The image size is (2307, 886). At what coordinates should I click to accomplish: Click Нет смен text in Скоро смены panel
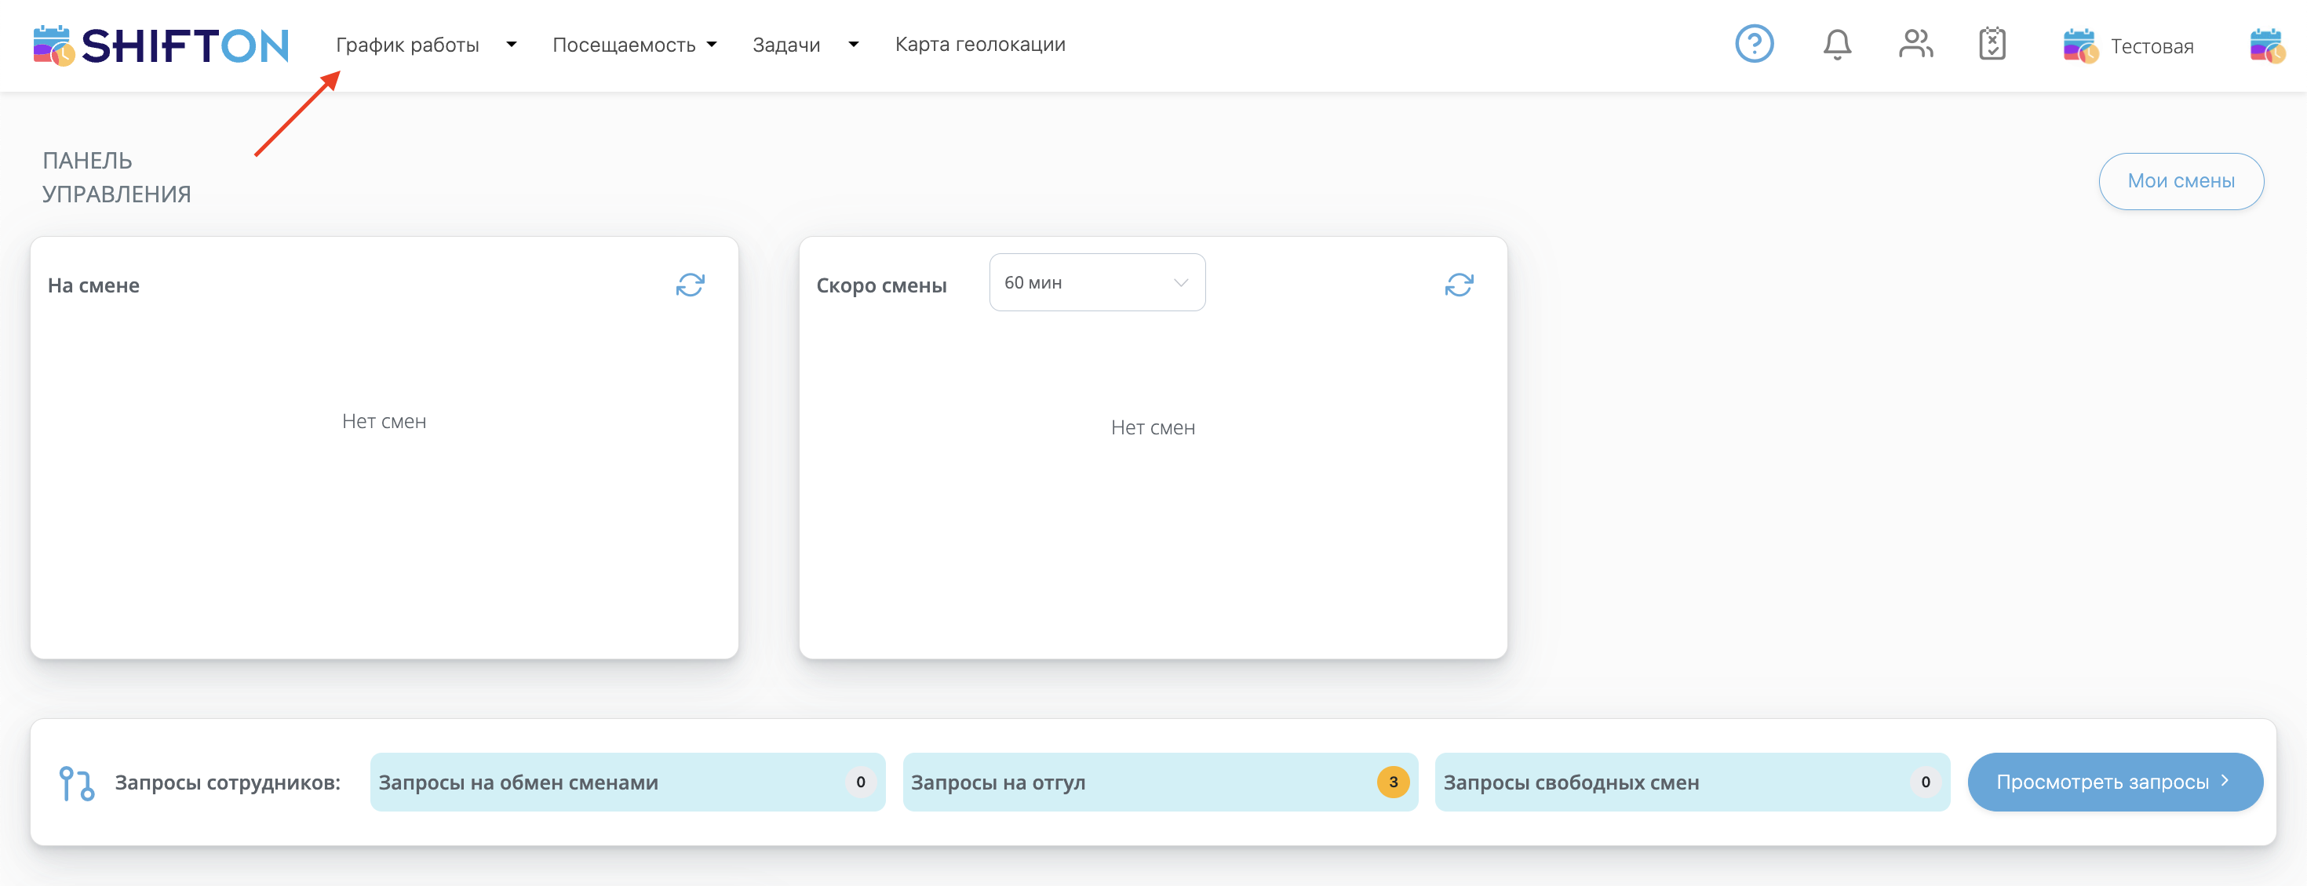1153,428
